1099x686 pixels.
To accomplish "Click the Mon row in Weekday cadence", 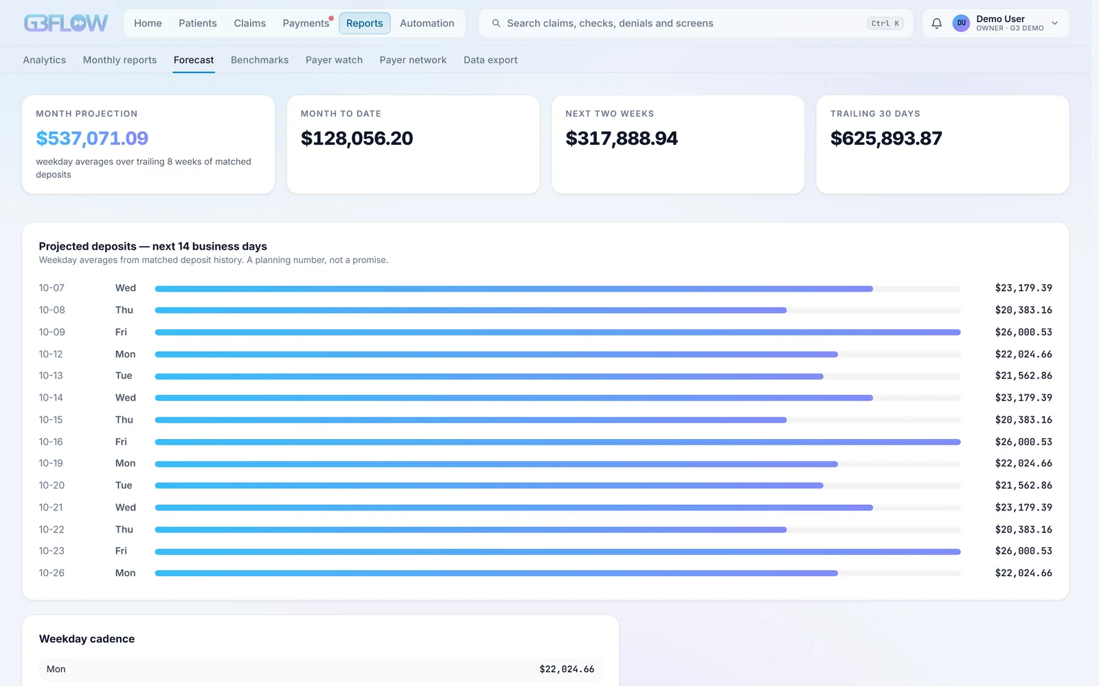I will tap(320, 670).
